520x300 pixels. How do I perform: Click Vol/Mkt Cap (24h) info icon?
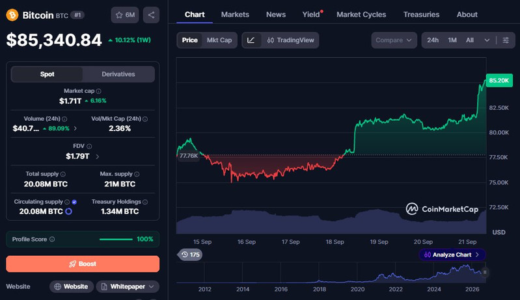pyautogui.click(x=145, y=119)
